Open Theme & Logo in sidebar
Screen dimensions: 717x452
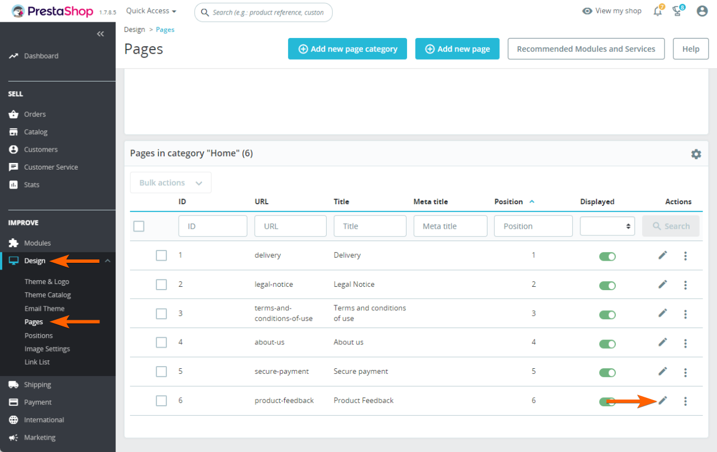tap(47, 282)
